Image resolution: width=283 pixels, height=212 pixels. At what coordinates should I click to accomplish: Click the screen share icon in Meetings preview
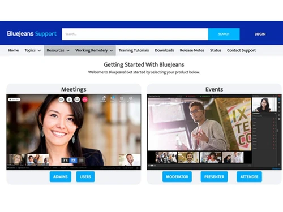77,99
